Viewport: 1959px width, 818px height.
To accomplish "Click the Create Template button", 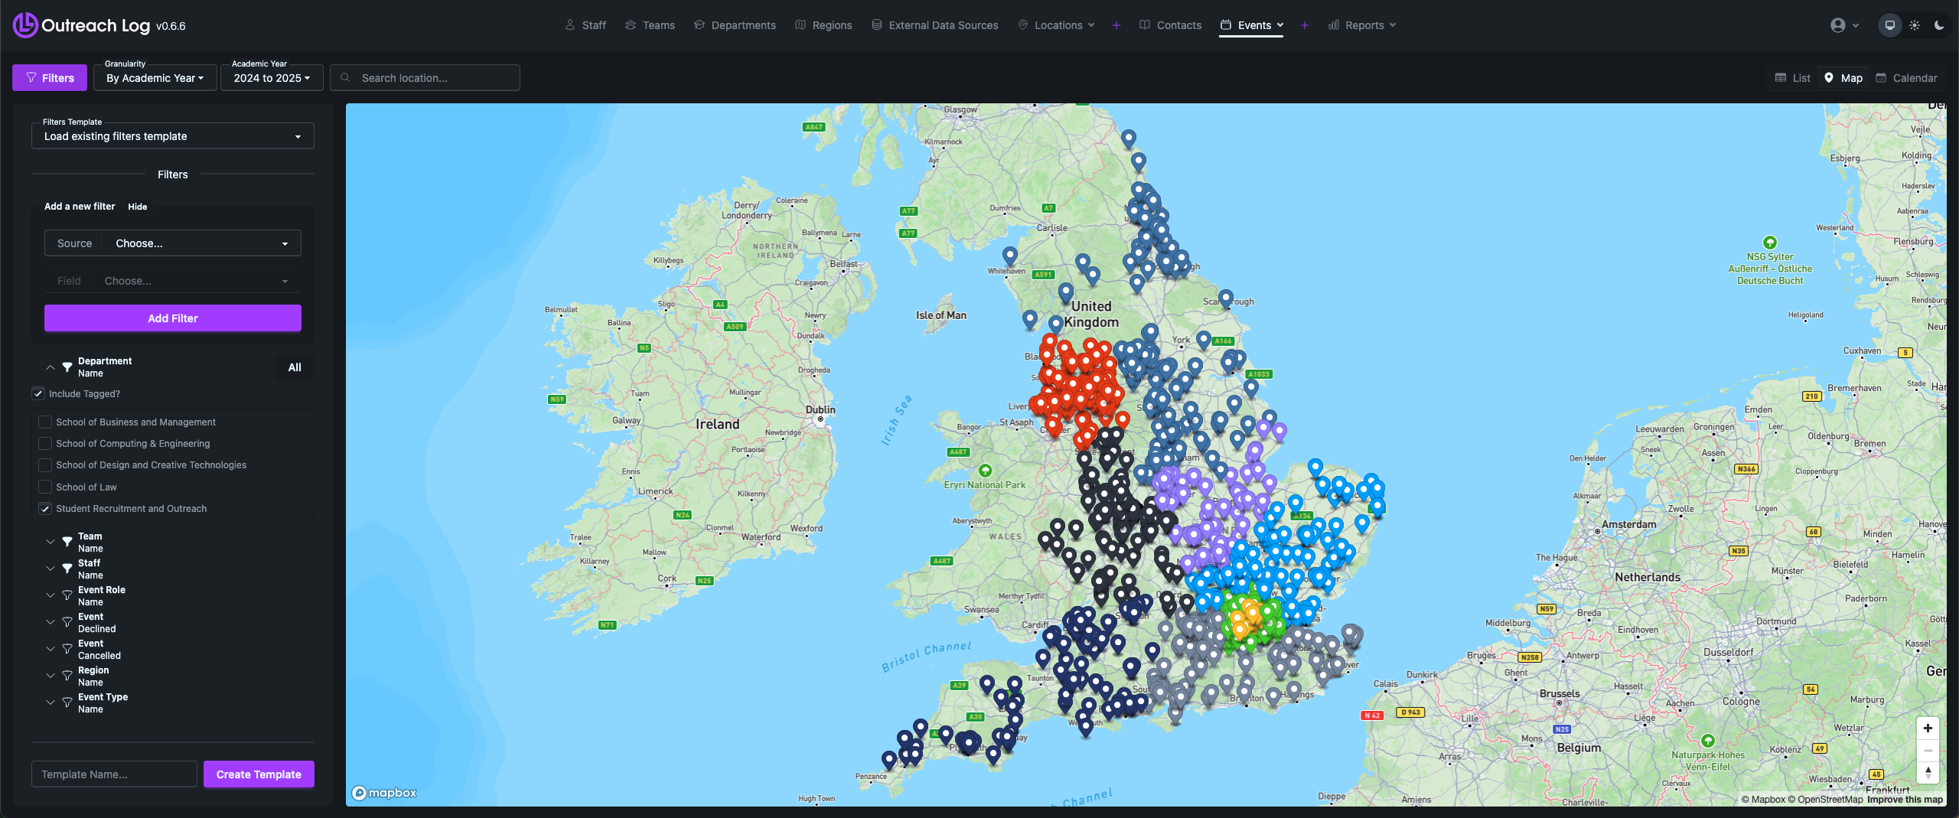I will (259, 774).
